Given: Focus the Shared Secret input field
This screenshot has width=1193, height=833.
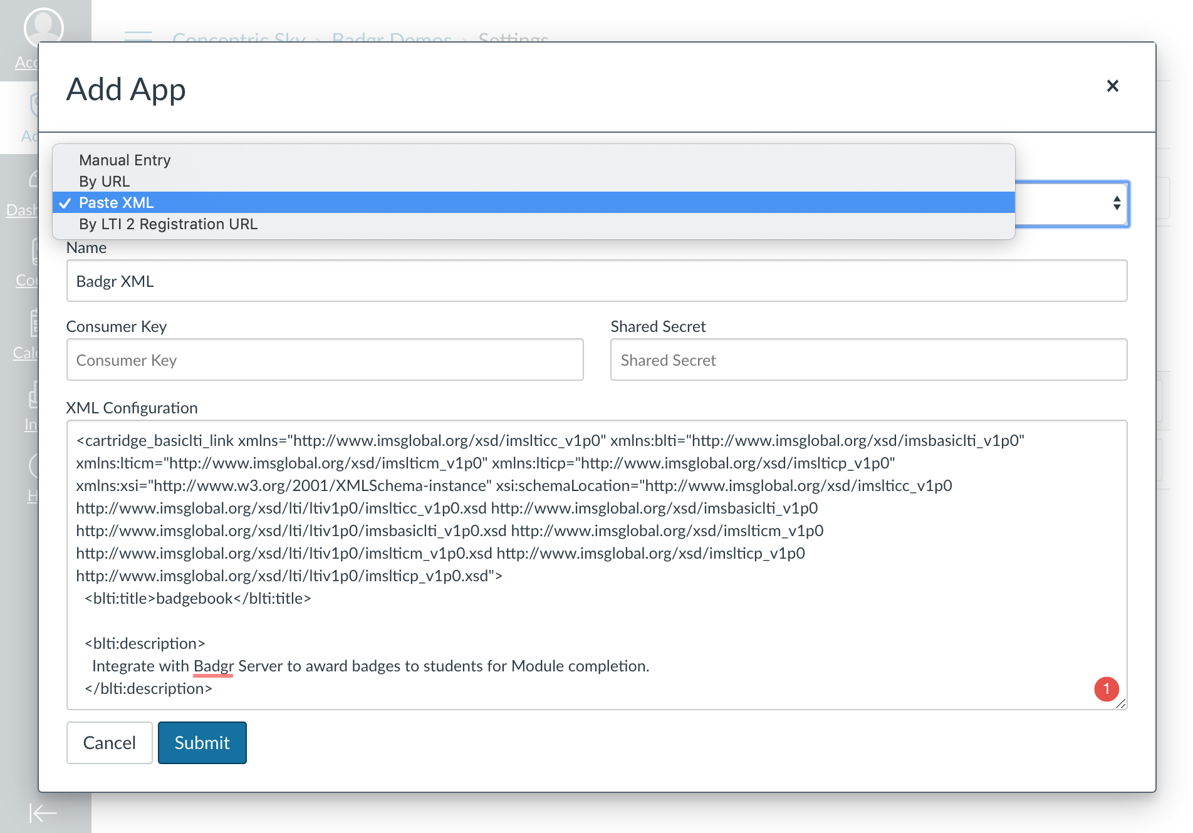Looking at the screenshot, I should pos(869,360).
